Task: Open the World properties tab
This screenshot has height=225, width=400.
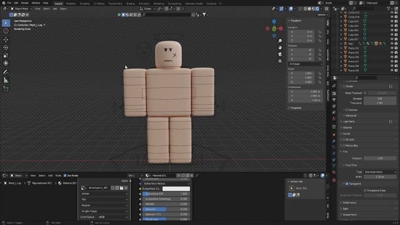Action: point(334,119)
